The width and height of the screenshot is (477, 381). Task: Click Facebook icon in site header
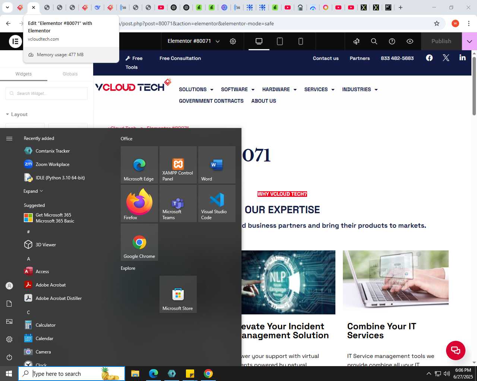(429, 58)
